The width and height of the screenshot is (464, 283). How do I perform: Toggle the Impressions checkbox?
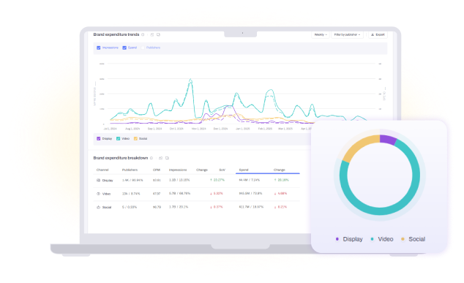click(x=99, y=48)
